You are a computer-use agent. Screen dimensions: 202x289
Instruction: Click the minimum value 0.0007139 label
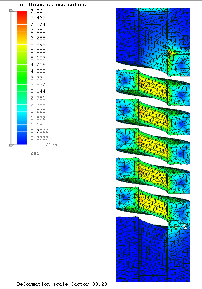coord(44,144)
